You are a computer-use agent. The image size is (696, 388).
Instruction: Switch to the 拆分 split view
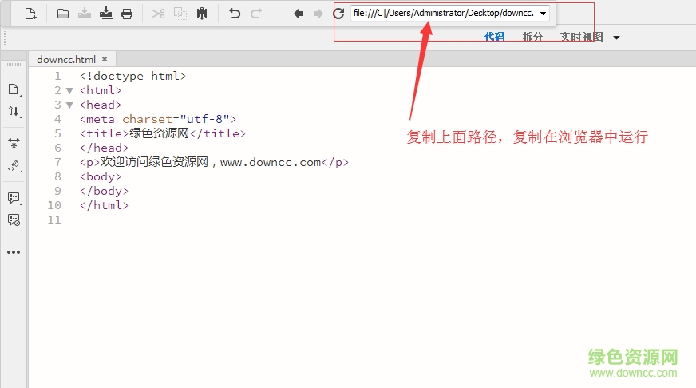(x=532, y=37)
